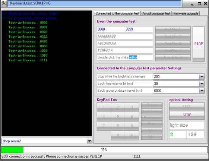Click the log line Test-in-Process...1111
Viewport: 209px width, 161px height.
tap(28, 60)
